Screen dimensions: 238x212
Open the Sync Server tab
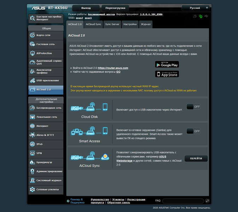pos(112,24)
